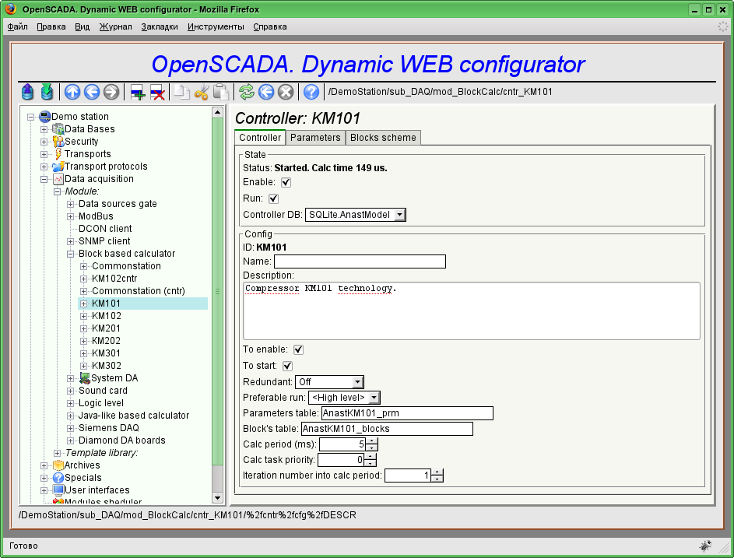This screenshot has width=734, height=558.
Task: Switch to the Parameters tab
Action: (x=315, y=138)
